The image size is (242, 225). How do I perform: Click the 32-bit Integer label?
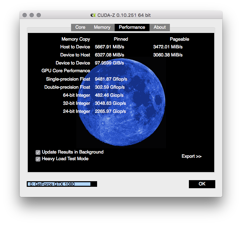pyautogui.click(x=76, y=103)
